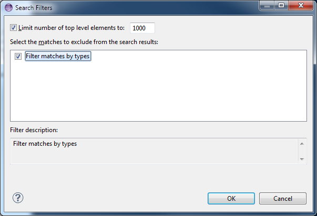Click the Eclipse icon in the title bar
Screen dimensions: 317x216
click(x=8, y=7)
